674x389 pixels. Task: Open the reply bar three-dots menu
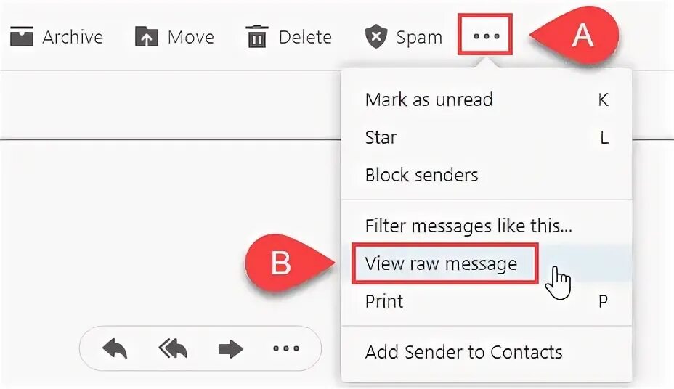click(x=286, y=348)
